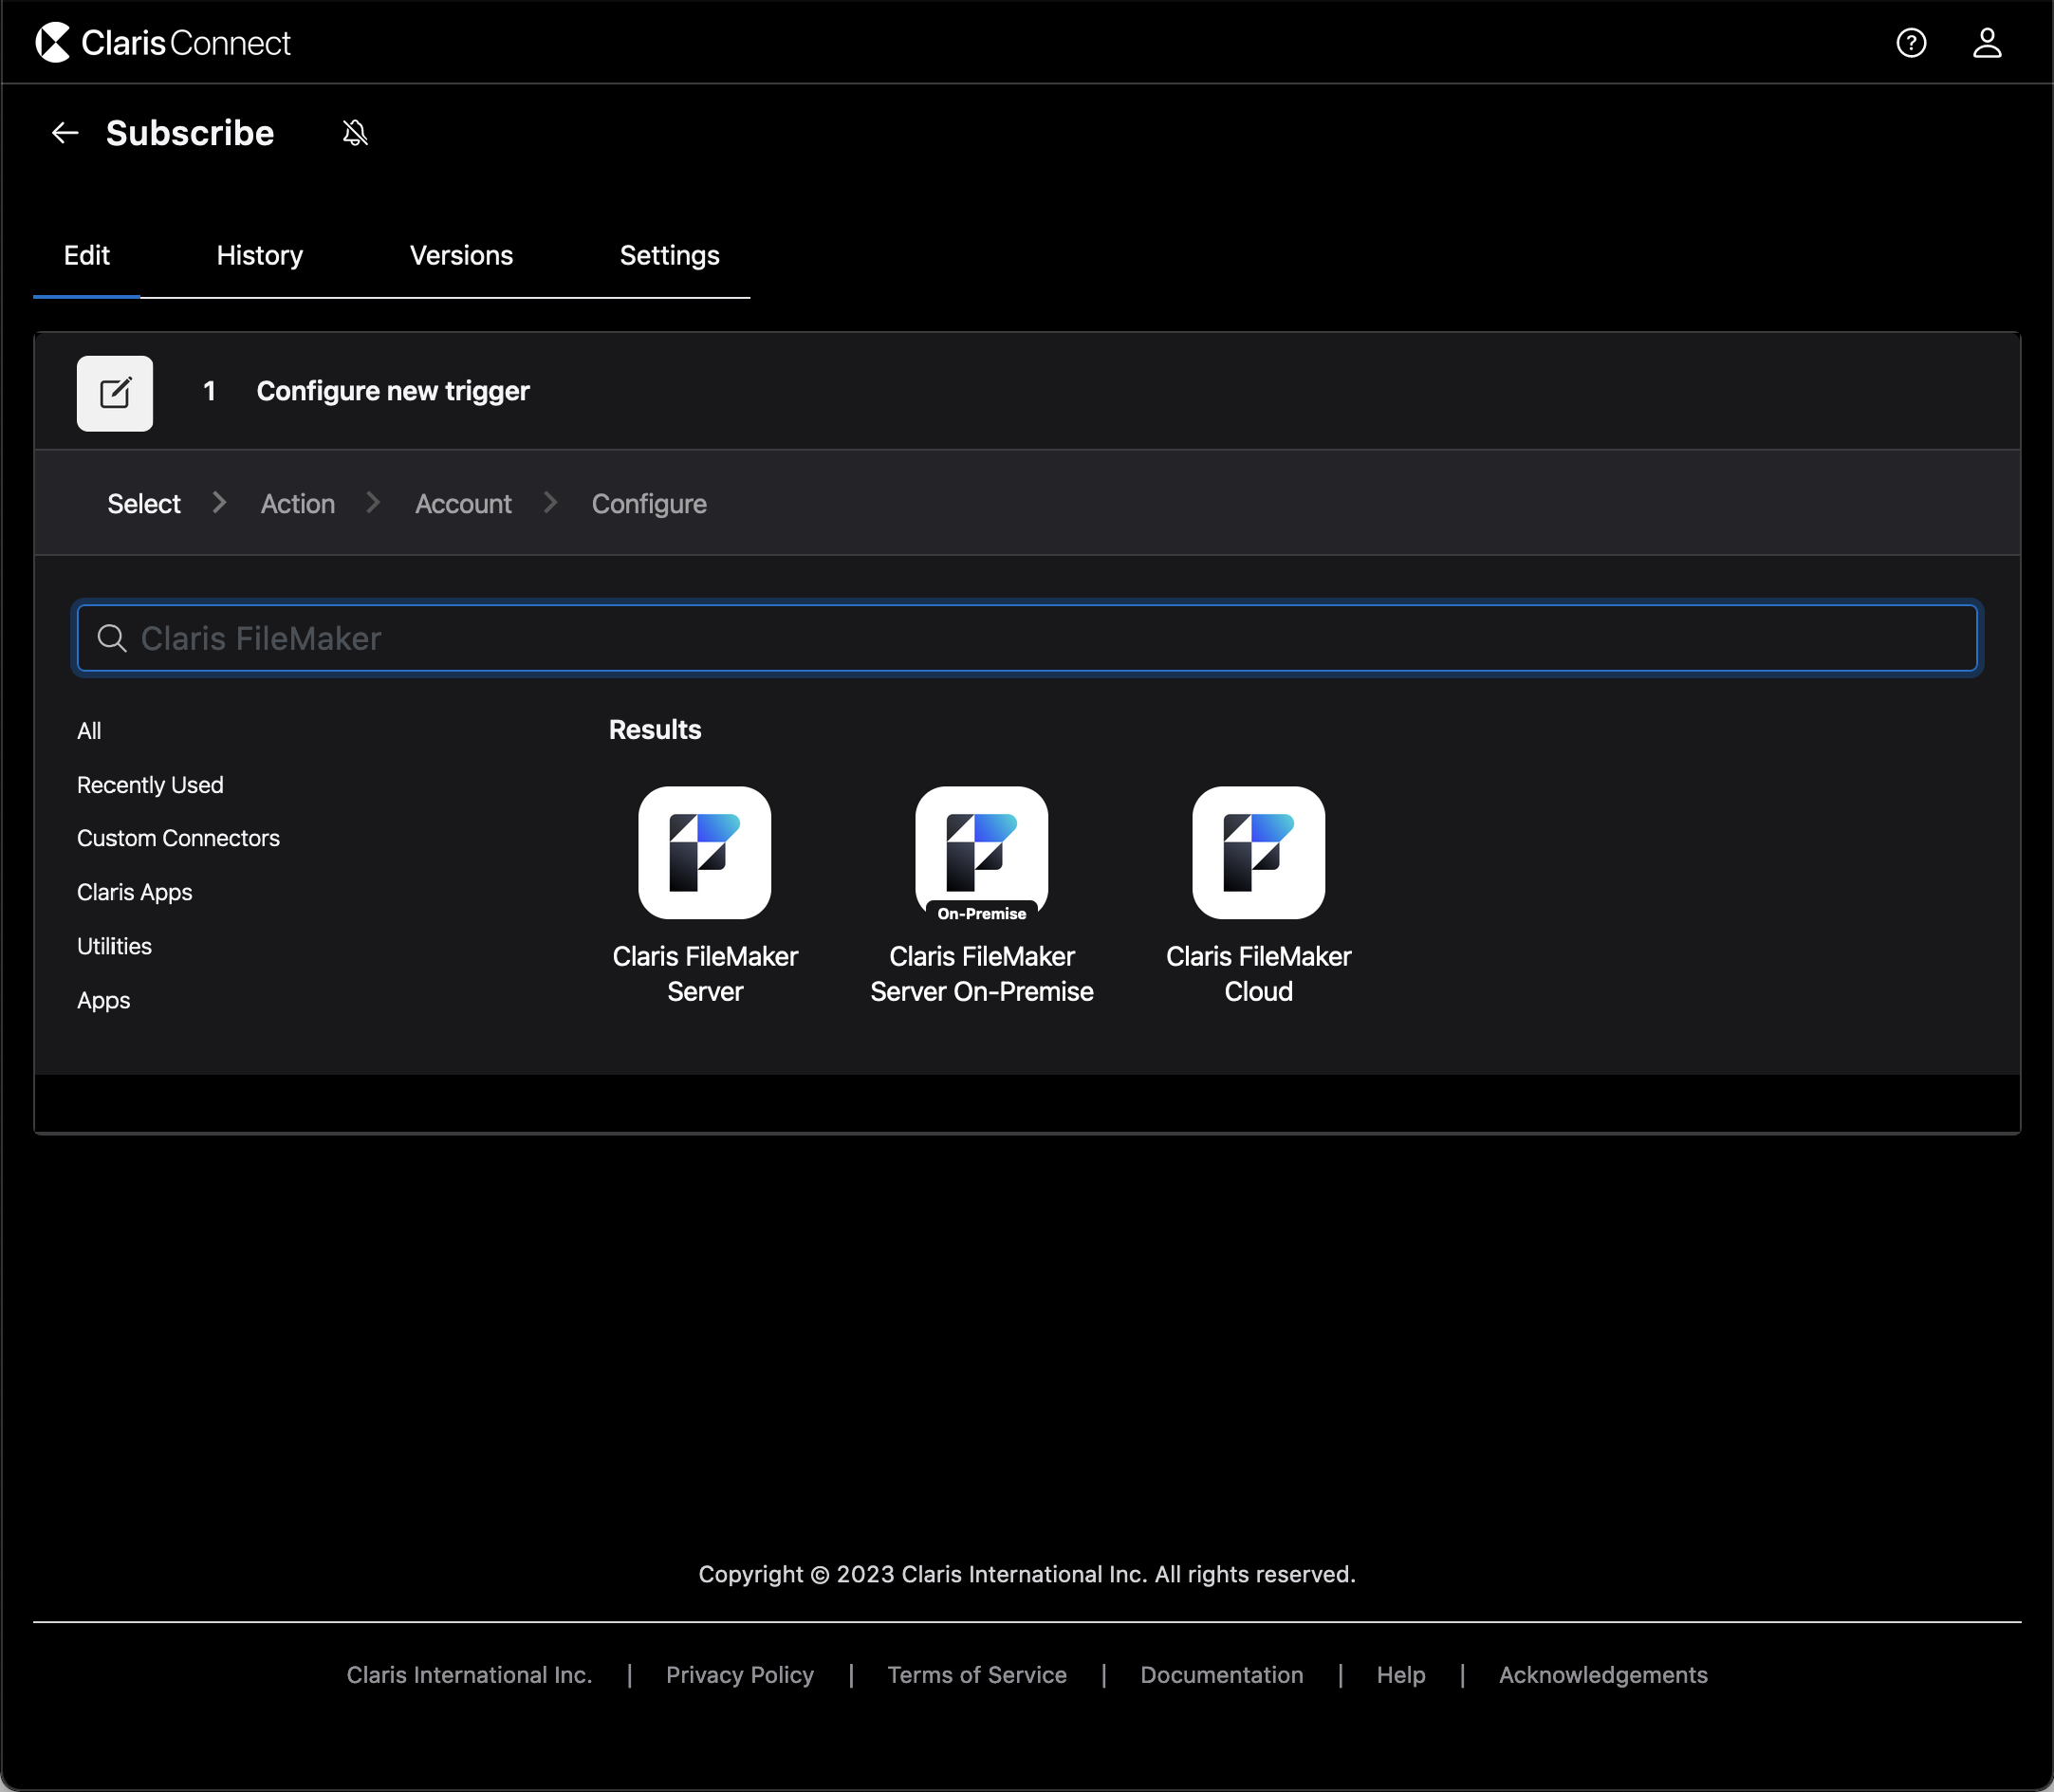
Task: Open the Versions tab
Action: click(461, 256)
